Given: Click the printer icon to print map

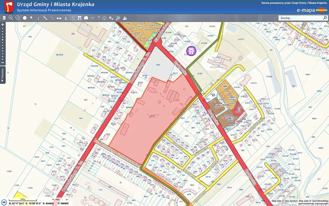Looking at the screenshot, I should click(x=59, y=18).
